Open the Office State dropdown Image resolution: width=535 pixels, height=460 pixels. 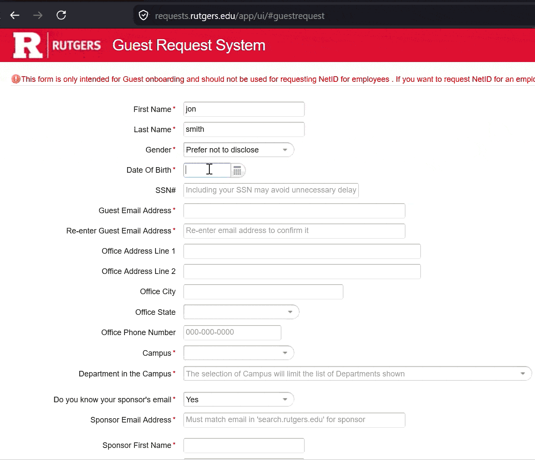(290, 312)
